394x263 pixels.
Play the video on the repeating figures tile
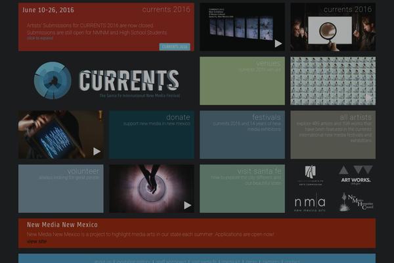[x=368, y=97]
